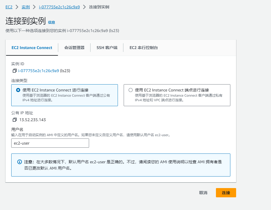Screen dimensions: 271x210
Task: Click the 取消 button
Action: click(203, 193)
